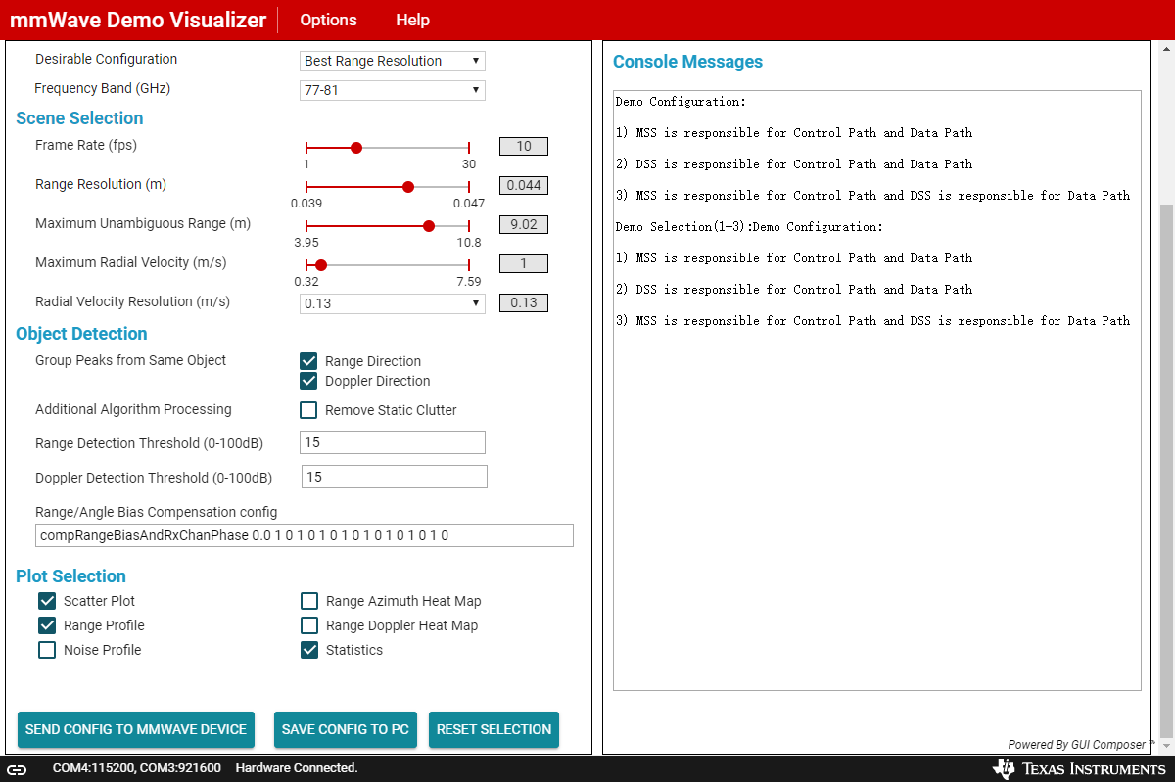The width and height of the screenshot is (1175, 782).
Task: Click the mmWave Demo Visualizer title
Action: click(138, 20)
